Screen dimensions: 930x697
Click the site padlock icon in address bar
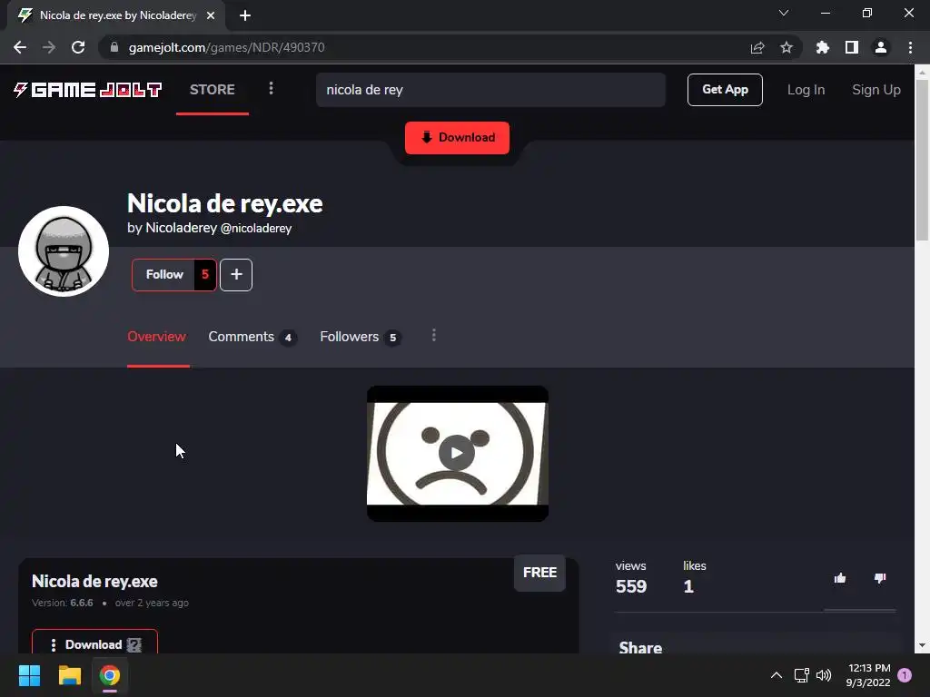[x=114, y=47]
